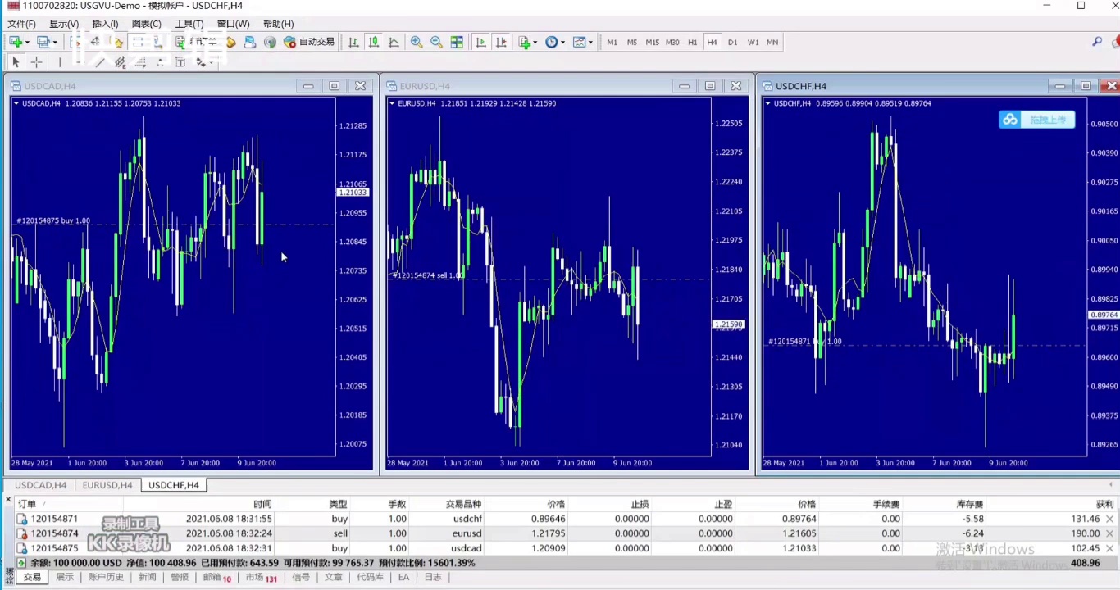
Task: Open the 工具(T) menu
Action: click(x=189, y=24)
